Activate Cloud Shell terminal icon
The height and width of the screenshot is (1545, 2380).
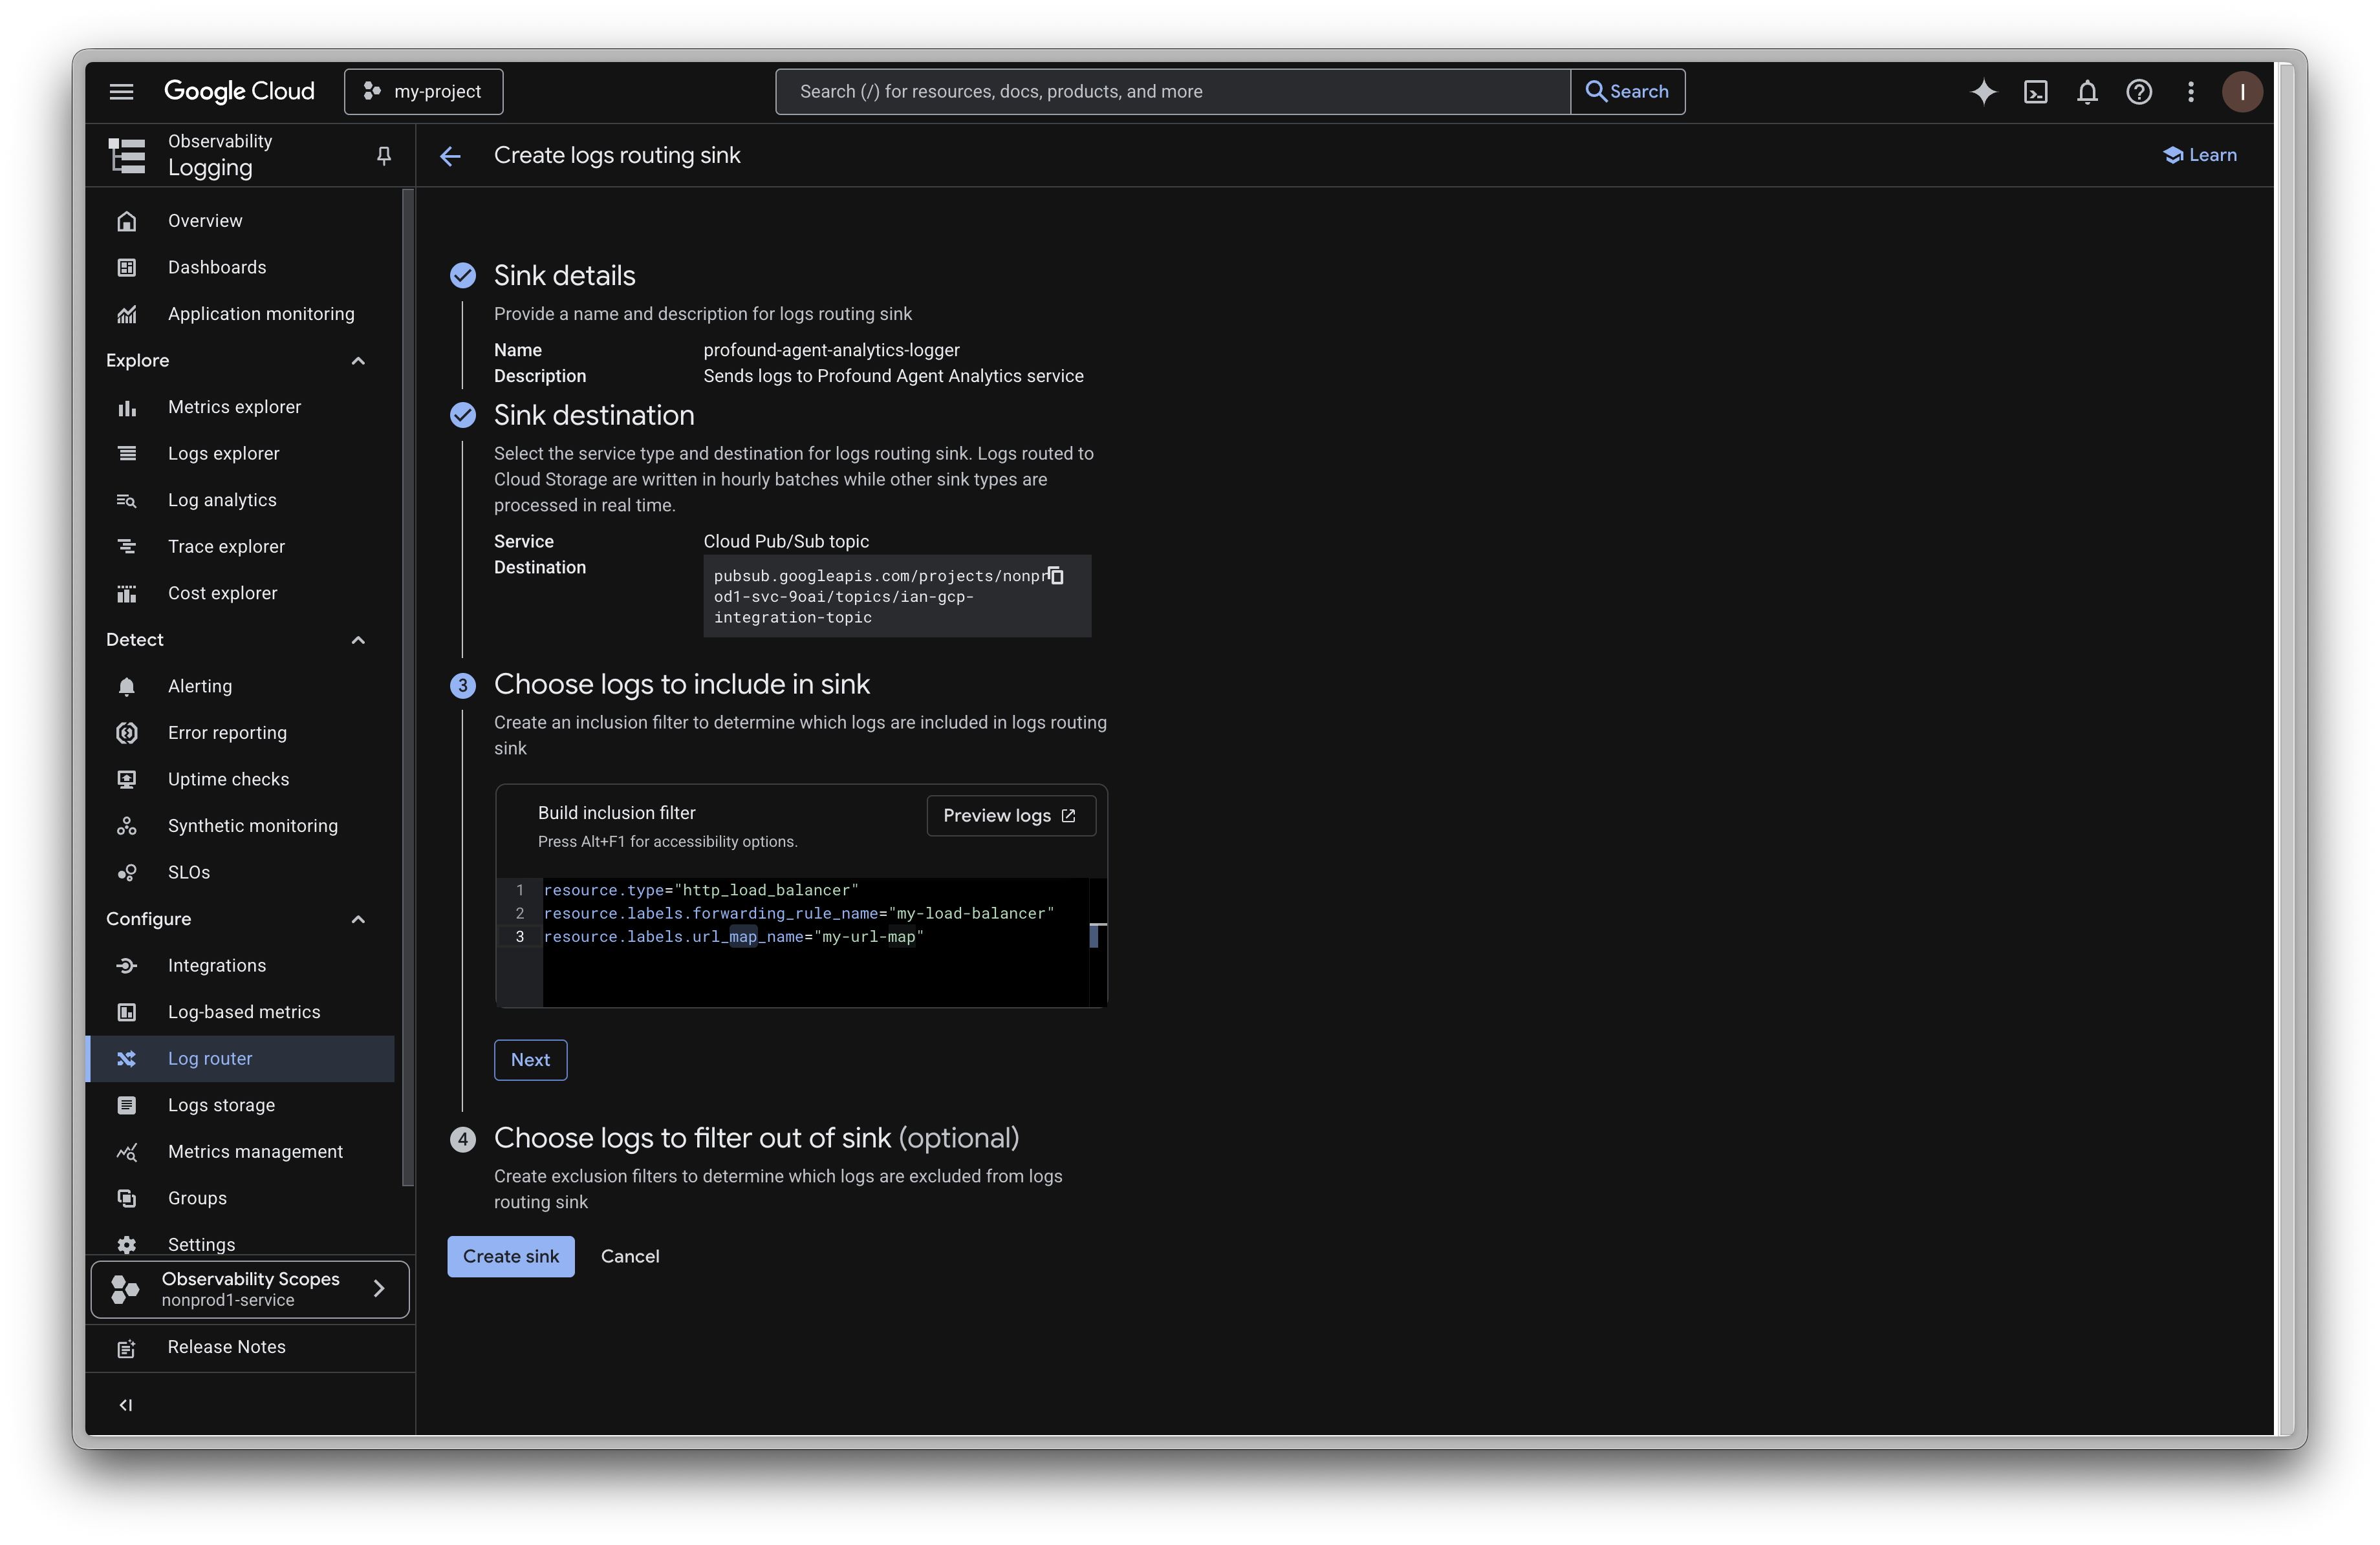pyautogui.click(x=2035, y=92)
